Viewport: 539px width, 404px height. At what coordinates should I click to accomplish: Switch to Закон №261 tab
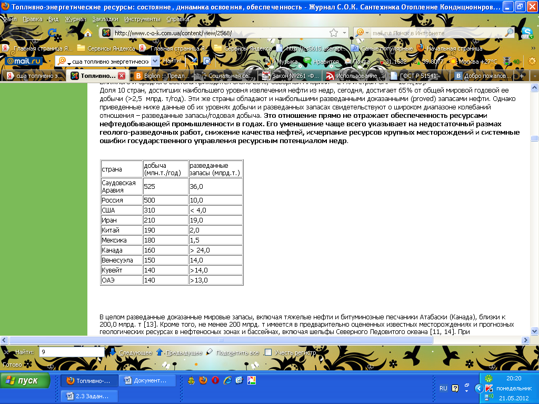(291, 76)
